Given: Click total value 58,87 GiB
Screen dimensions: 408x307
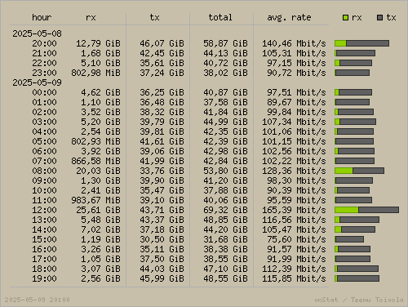Looking at the screenshot, I should 225,43.
